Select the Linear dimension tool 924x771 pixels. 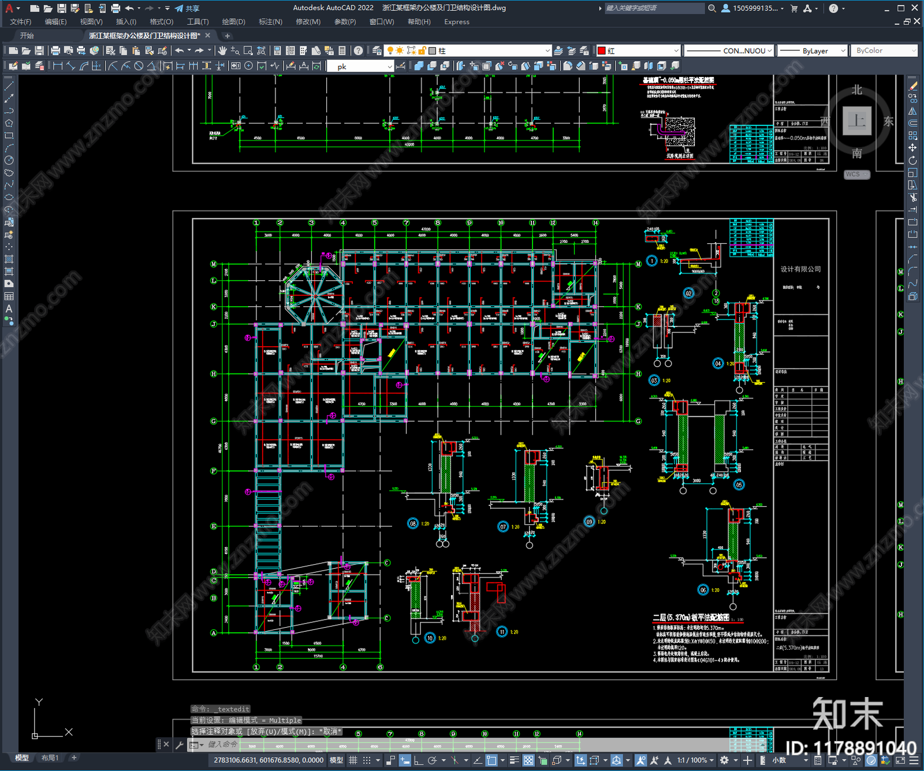click(58, 66)
